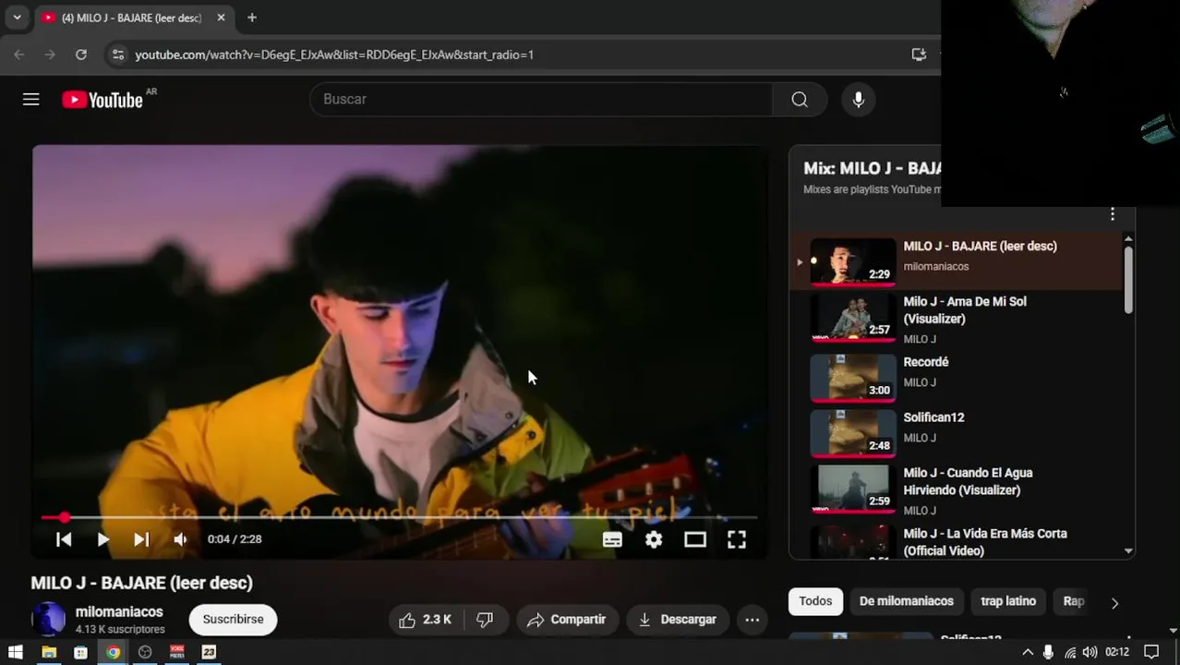The height and width of the screenshot is (665, 1180).
Task: Open Ama De Mi Sol thumbnail 2:57
Action: 853,317
